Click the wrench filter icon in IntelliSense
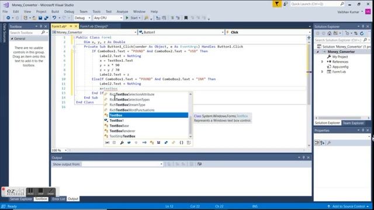The image size is (374, 210). 122,142
